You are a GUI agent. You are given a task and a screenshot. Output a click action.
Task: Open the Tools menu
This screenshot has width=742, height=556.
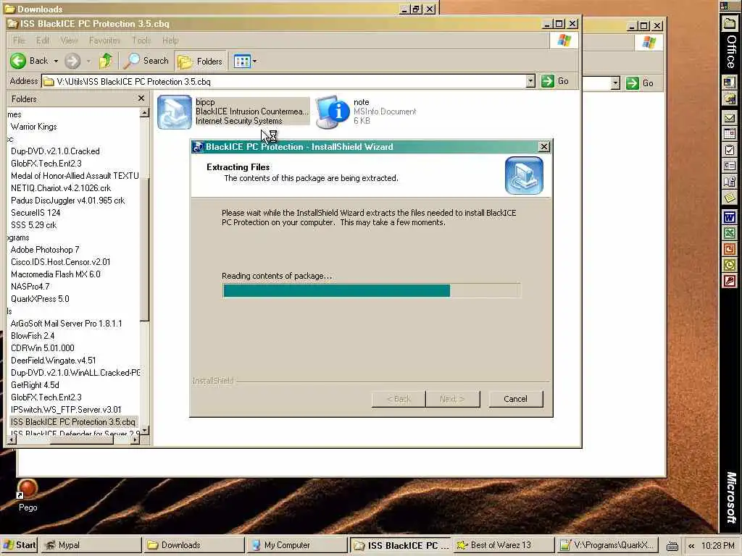tap(141, 41)
